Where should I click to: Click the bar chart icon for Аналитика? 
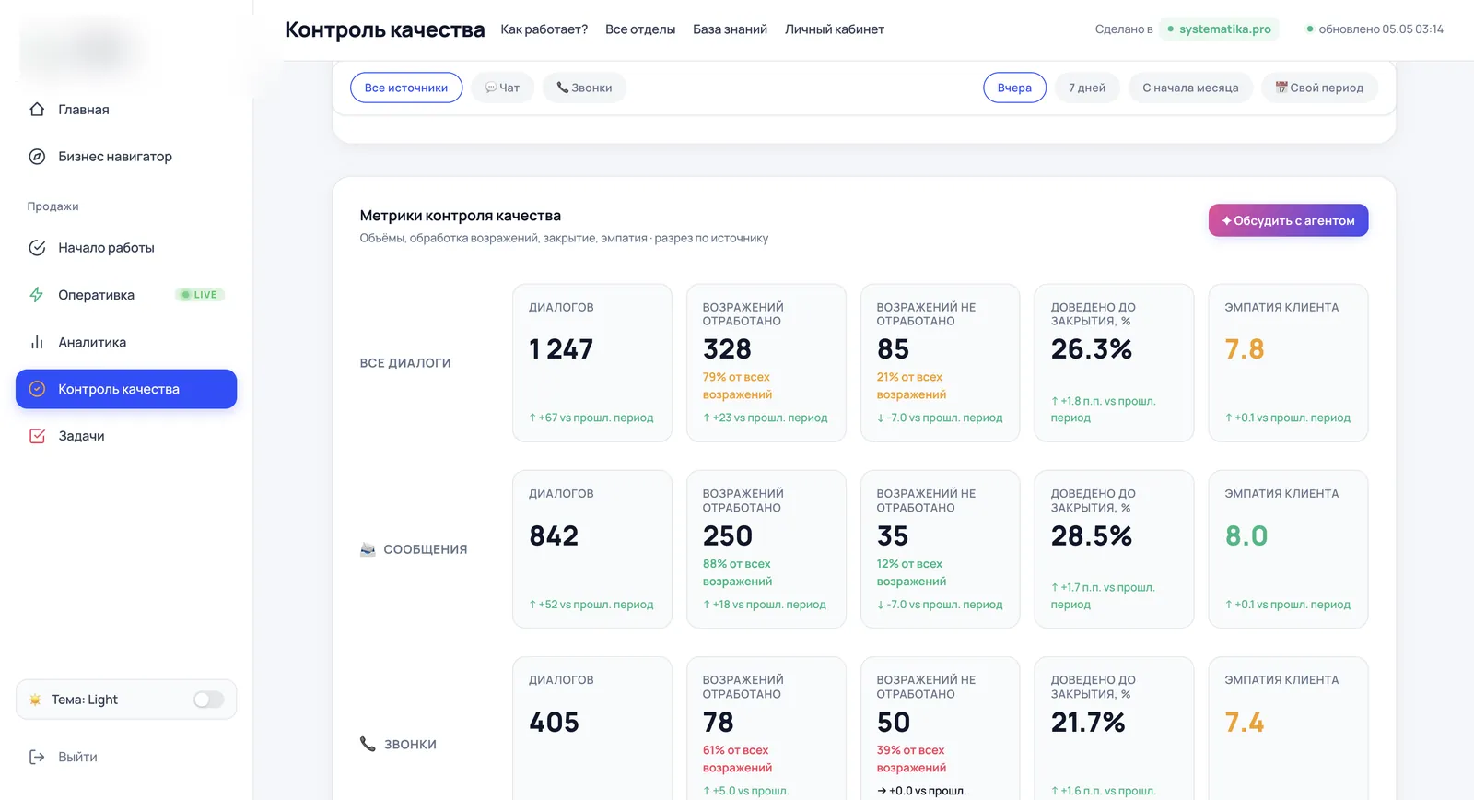pyautogui.click(x=37, y=342)
